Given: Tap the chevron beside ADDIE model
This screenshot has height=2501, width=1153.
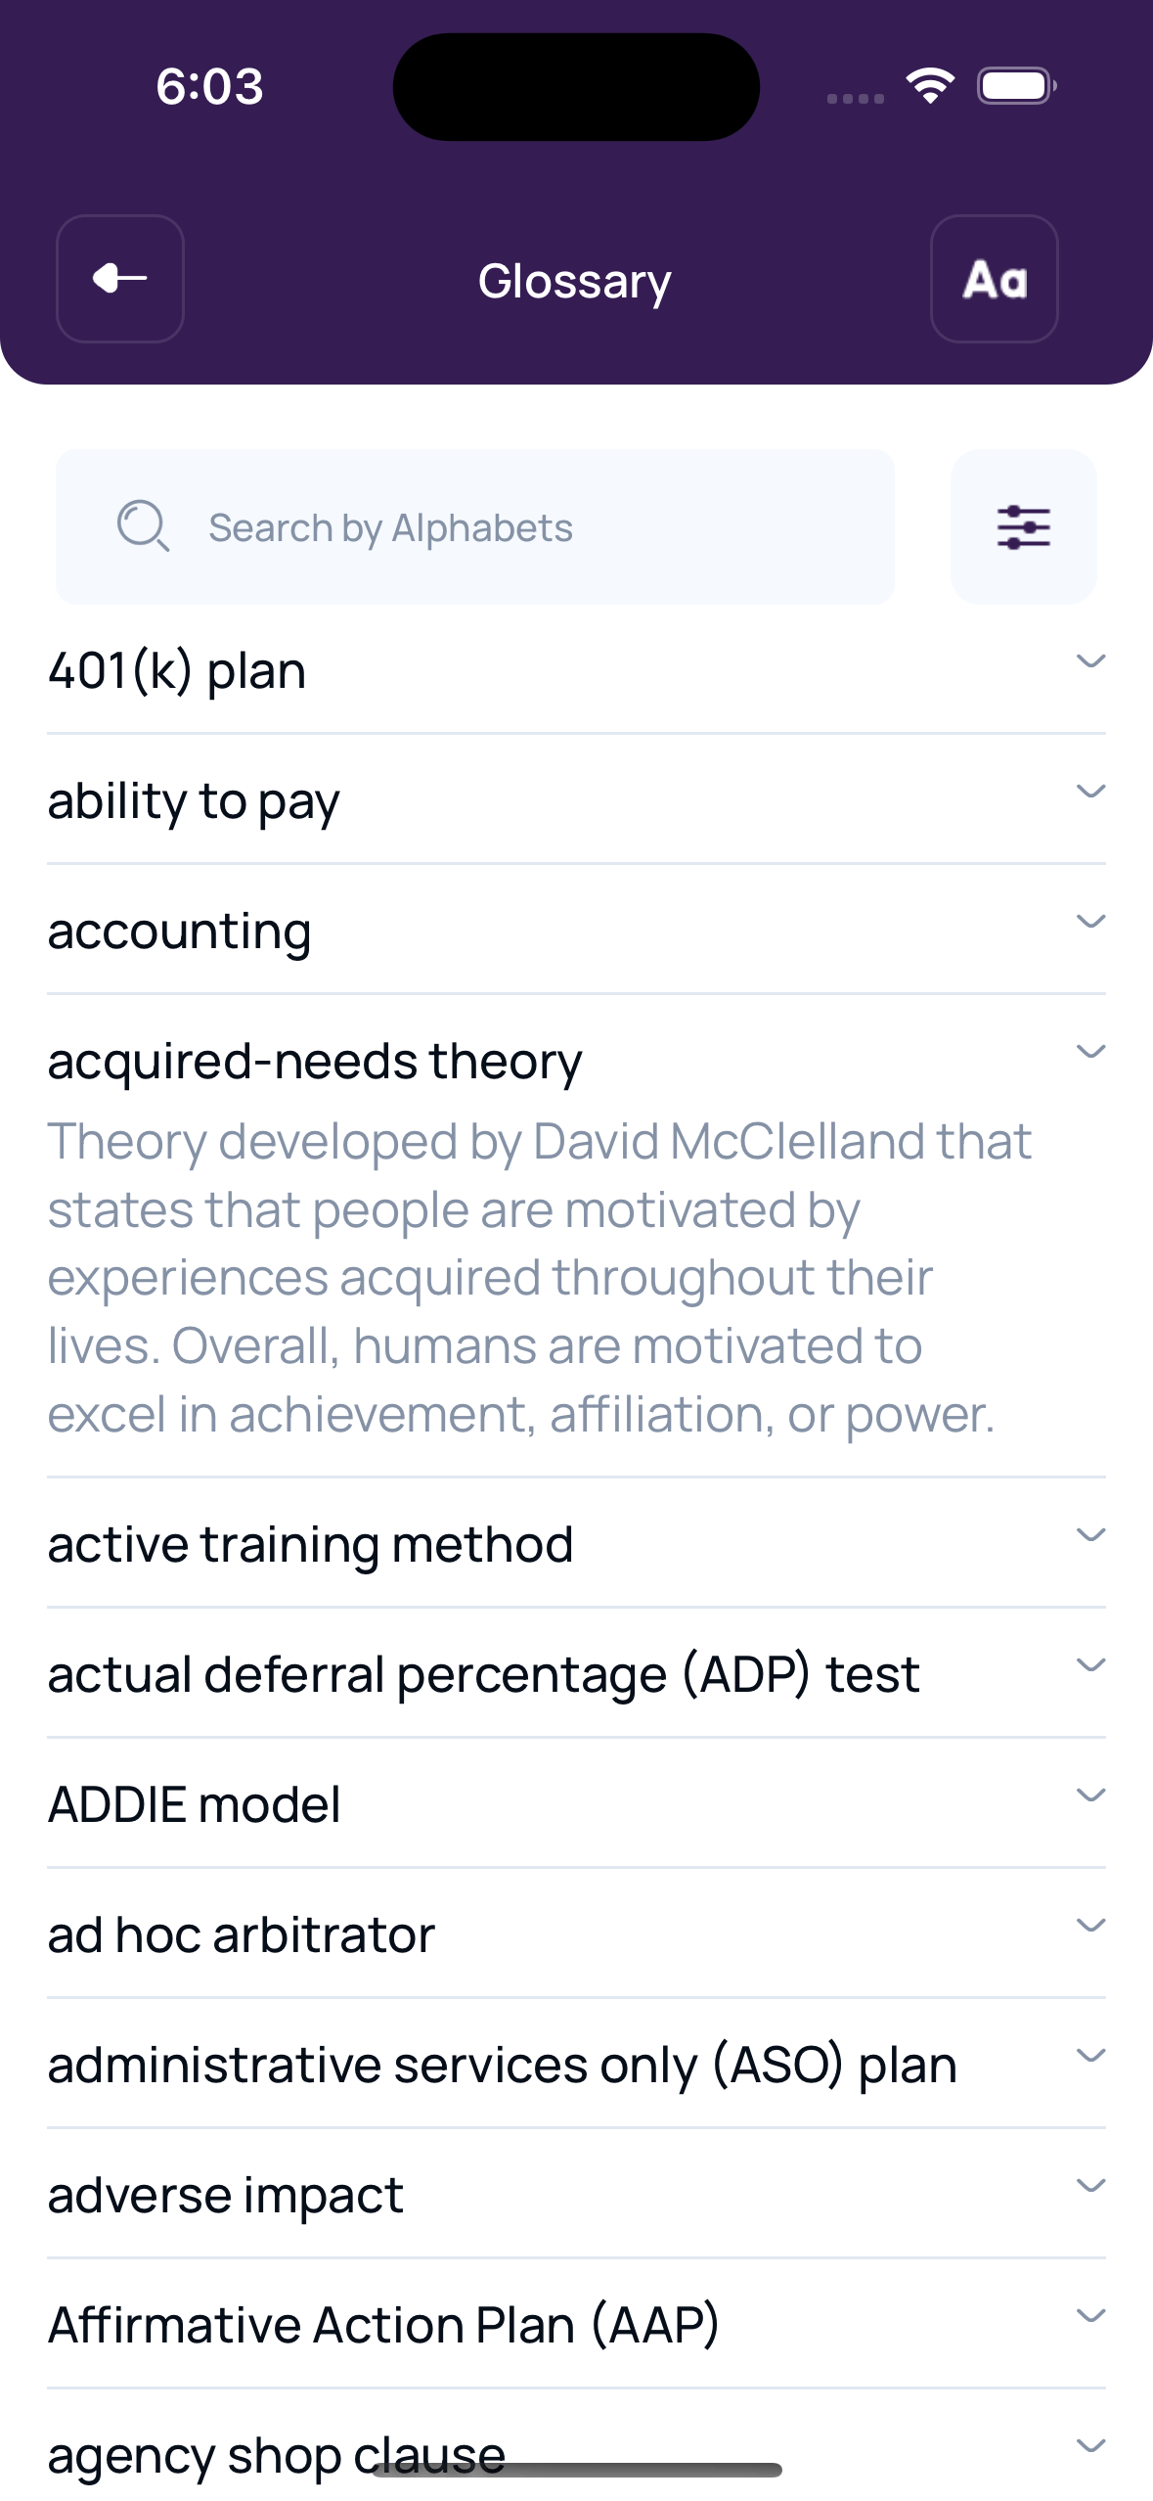Looking at the screenshot, I should (1092, 1795).
